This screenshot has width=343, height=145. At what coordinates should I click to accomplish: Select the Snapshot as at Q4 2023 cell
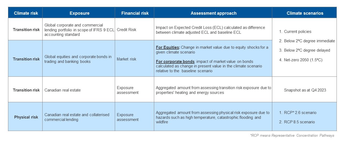pyautogui.click(x=305, y=90)
